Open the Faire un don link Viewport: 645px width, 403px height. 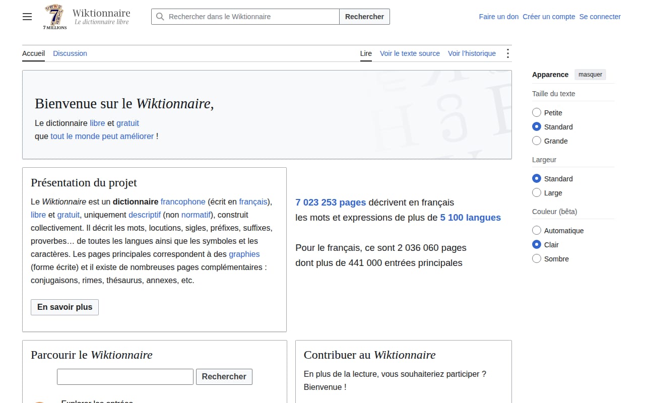click(499, 17)
